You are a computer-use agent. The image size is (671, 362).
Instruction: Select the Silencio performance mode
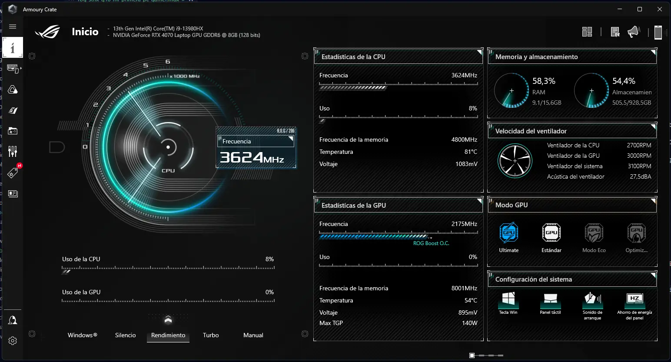click(x=125, y=335)
